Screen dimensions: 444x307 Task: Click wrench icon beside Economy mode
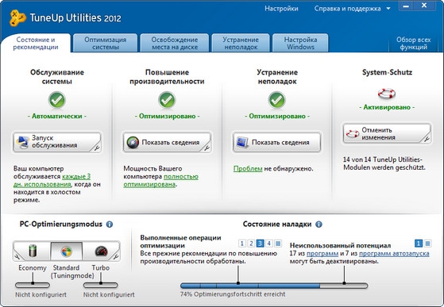click(x=17, y=257)
